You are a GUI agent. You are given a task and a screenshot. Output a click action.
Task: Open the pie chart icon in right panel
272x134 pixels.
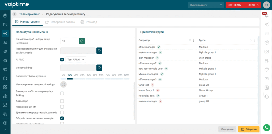click(x=267, y=43)
